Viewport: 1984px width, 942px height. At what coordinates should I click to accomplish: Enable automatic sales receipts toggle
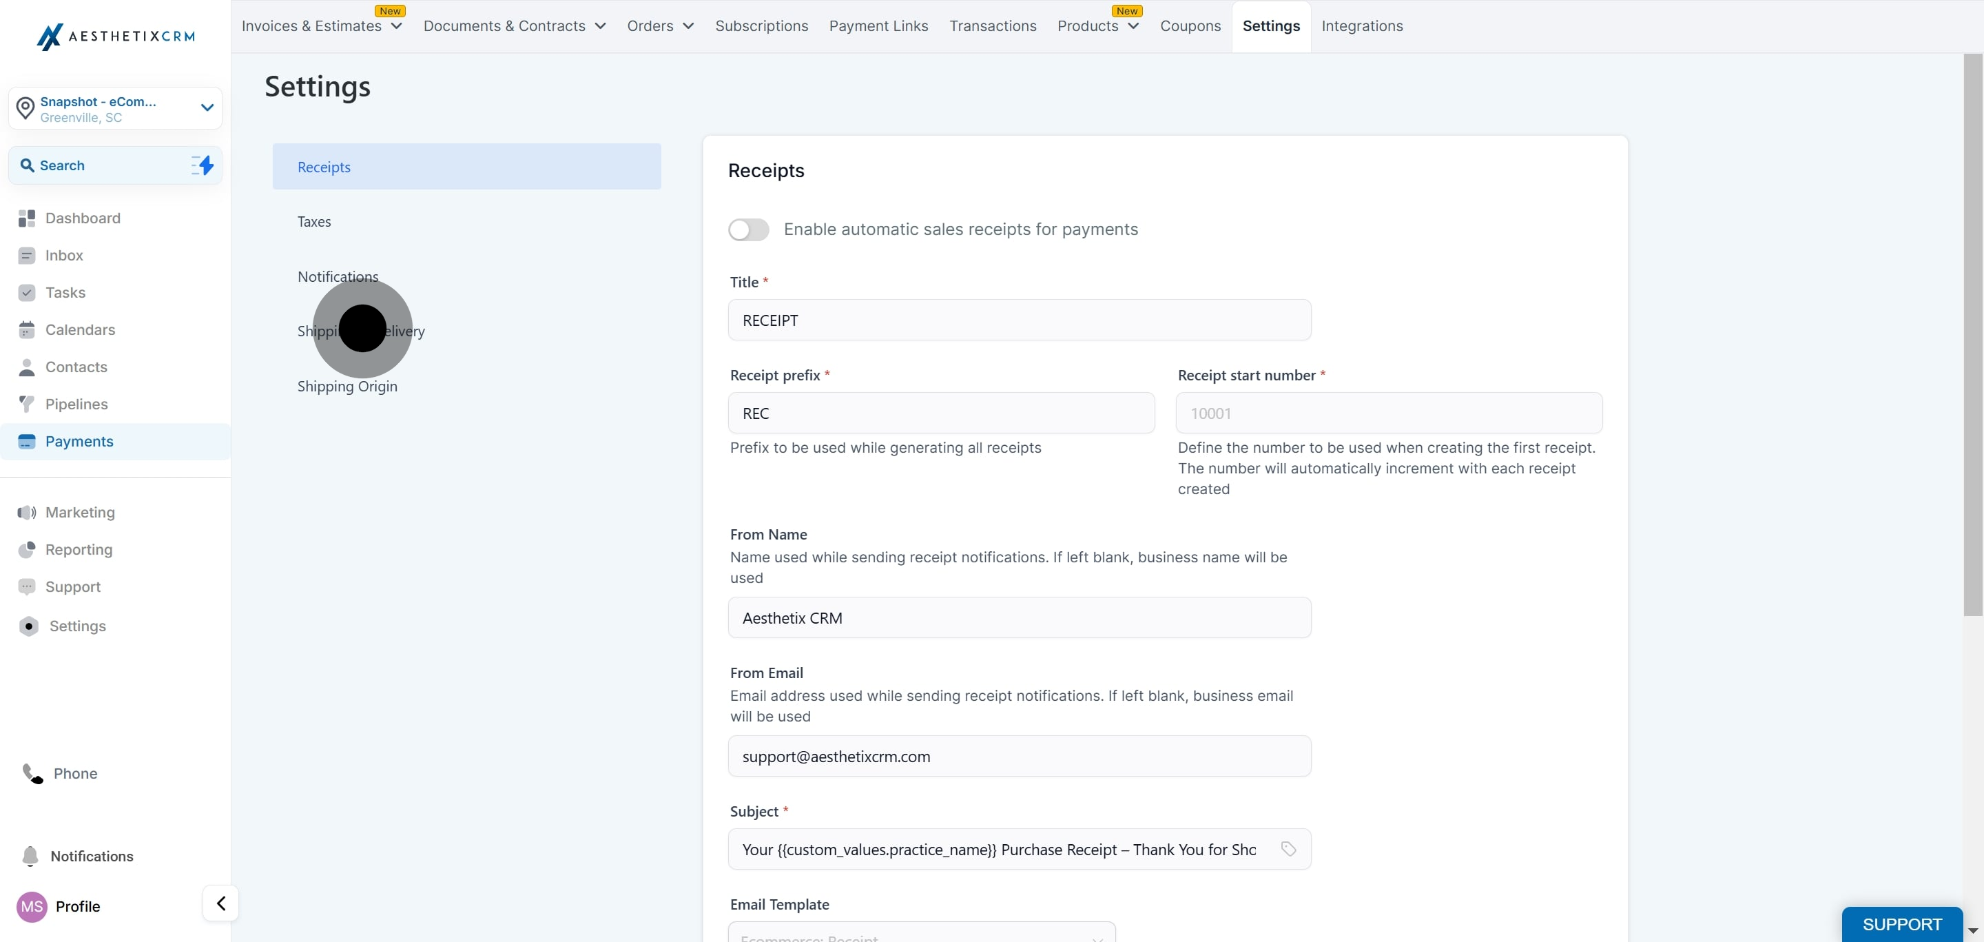[x=749, y=229]
